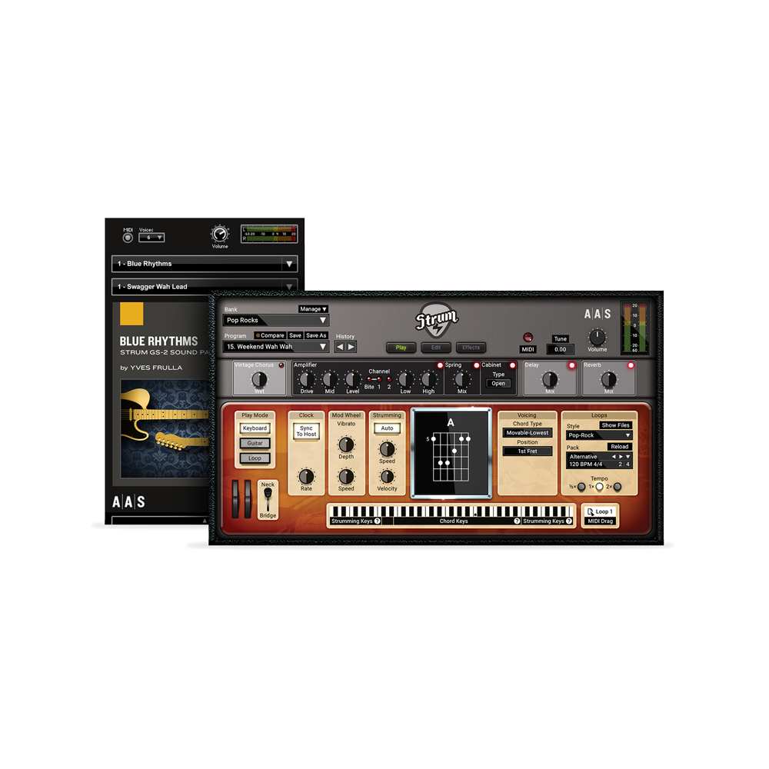Adjust the Strumming Velocity knob
Image resolution: width=769 pixels, height=769 pixels.
point(387,477)
